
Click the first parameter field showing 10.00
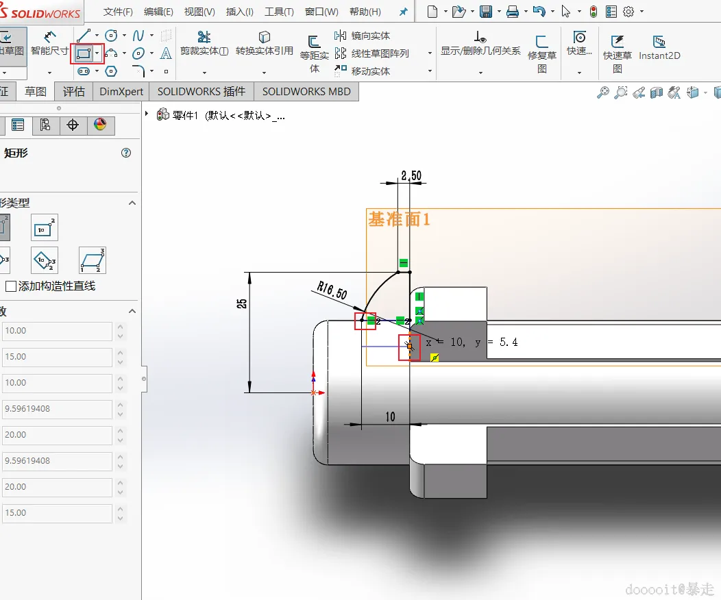56,331
